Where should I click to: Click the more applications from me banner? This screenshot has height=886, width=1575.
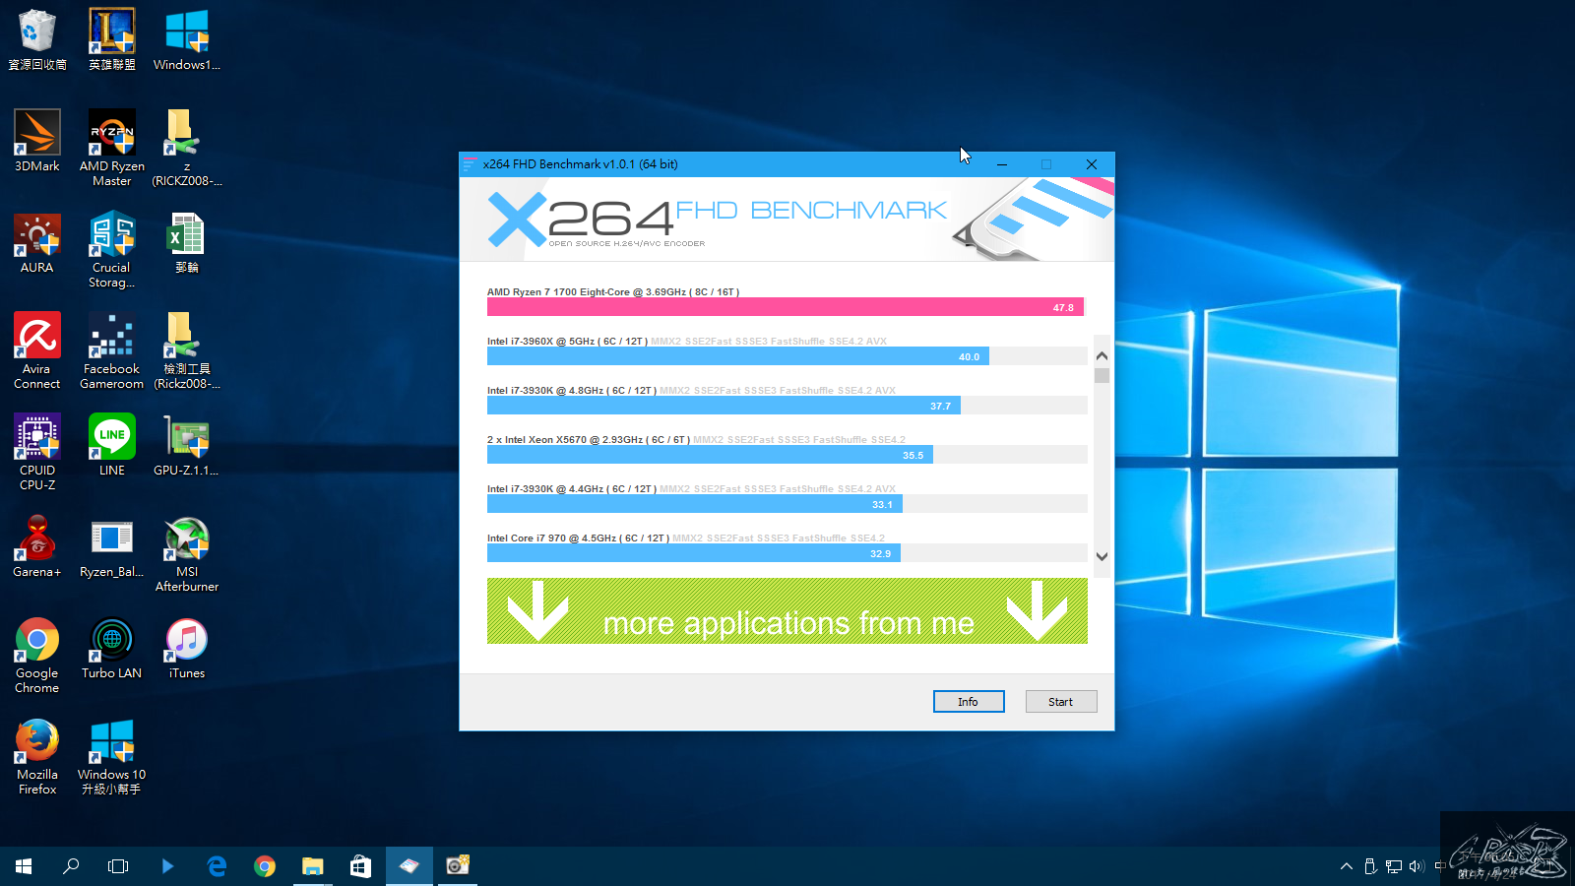click(x=787, y=611)
